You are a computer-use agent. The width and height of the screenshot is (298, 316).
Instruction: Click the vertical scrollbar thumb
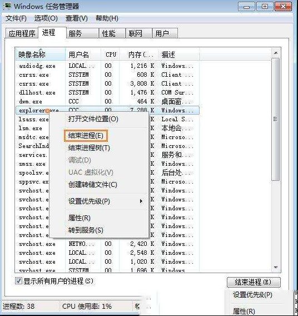[x=276, y=119]
